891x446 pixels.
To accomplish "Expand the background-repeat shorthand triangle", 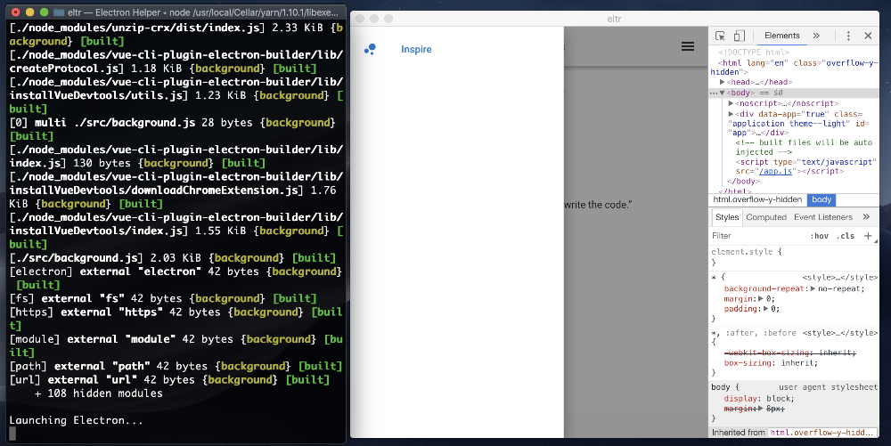I will tap(813, 288).
